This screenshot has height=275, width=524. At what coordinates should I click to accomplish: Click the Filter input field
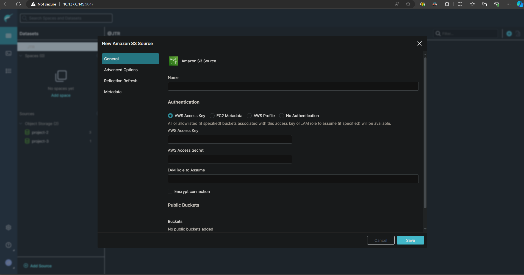tap(466, 34)
